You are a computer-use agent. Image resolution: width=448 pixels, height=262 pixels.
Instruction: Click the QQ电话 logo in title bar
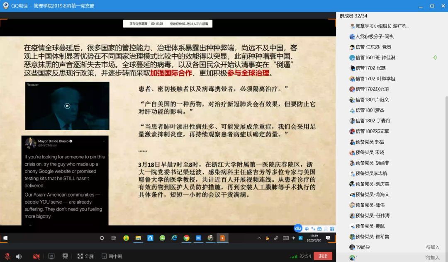point(6,6)
